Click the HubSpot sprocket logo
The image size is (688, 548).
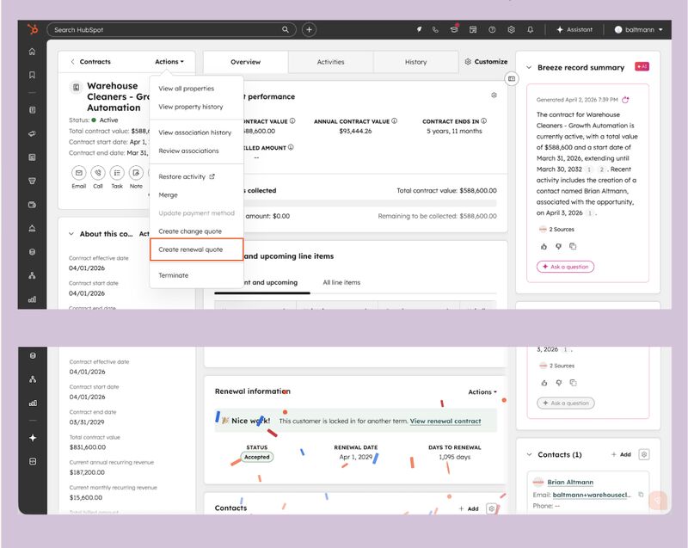click(33, 29)
